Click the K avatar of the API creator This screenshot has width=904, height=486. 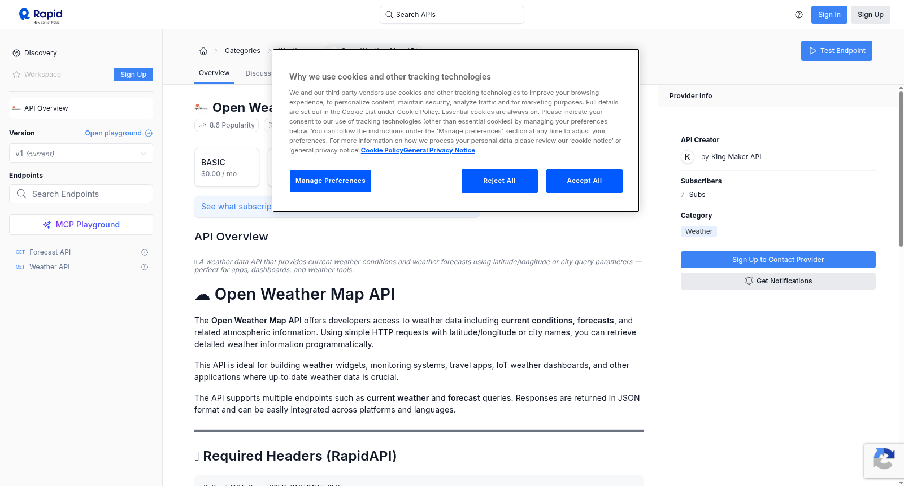pos(688,157)
